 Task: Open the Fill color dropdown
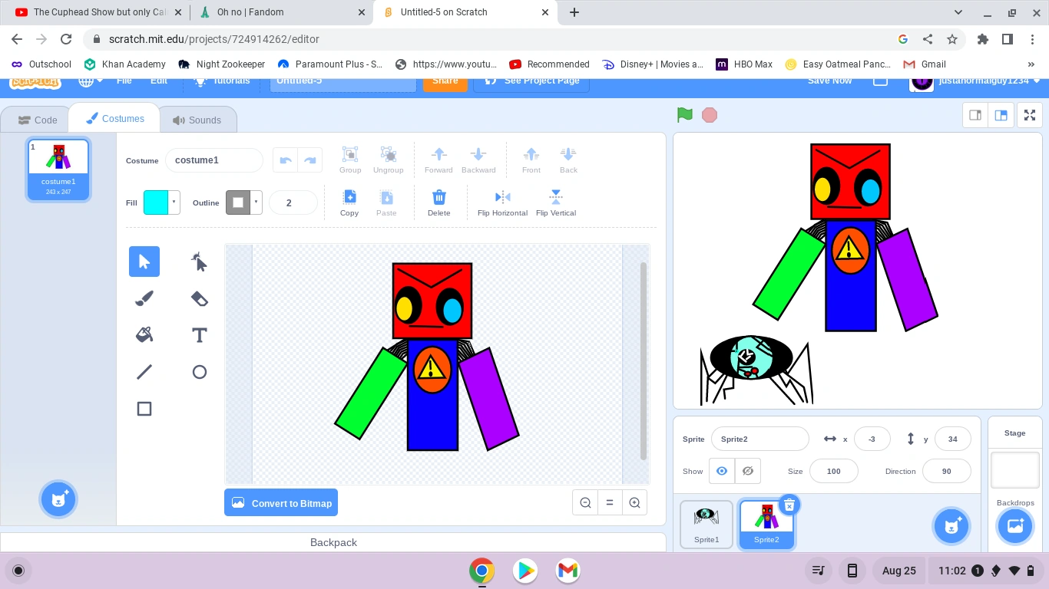pyautogui.click(x=174, y=202)
